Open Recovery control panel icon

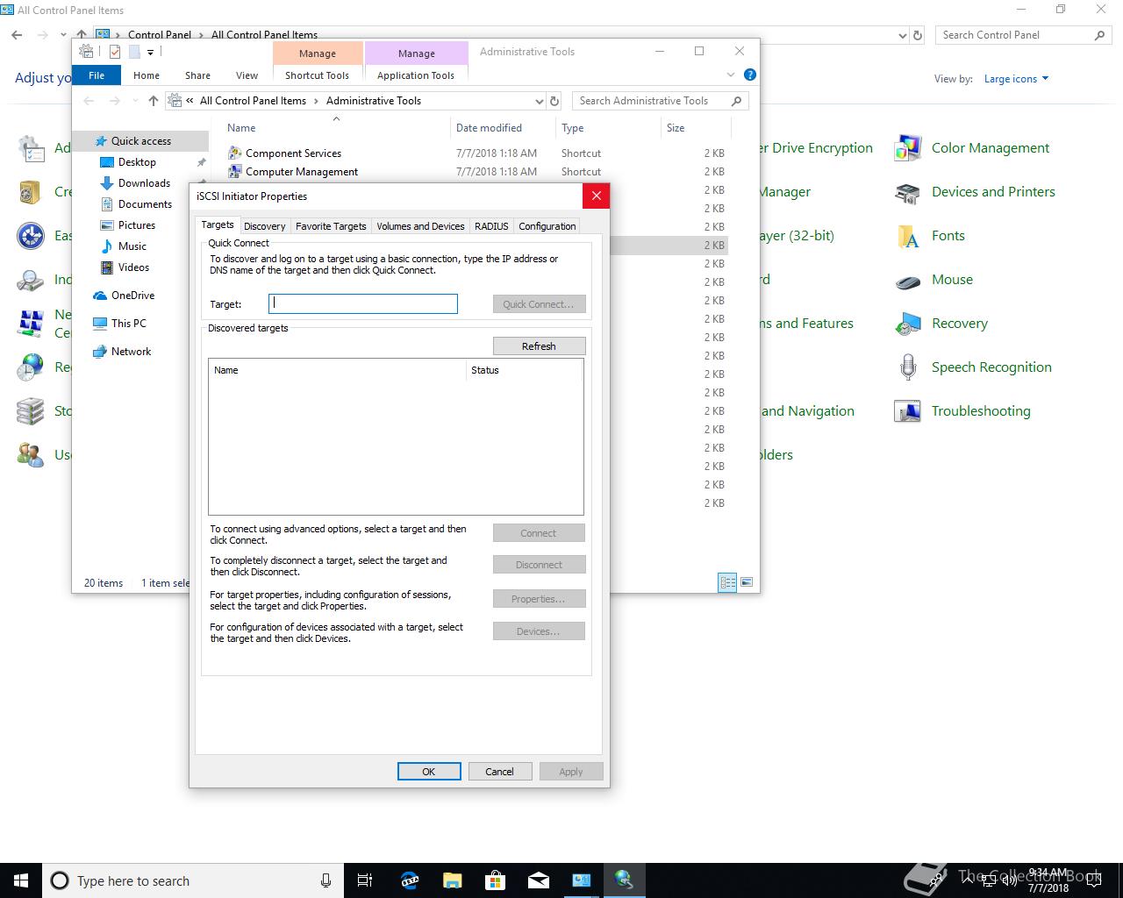tap(907, 324)
